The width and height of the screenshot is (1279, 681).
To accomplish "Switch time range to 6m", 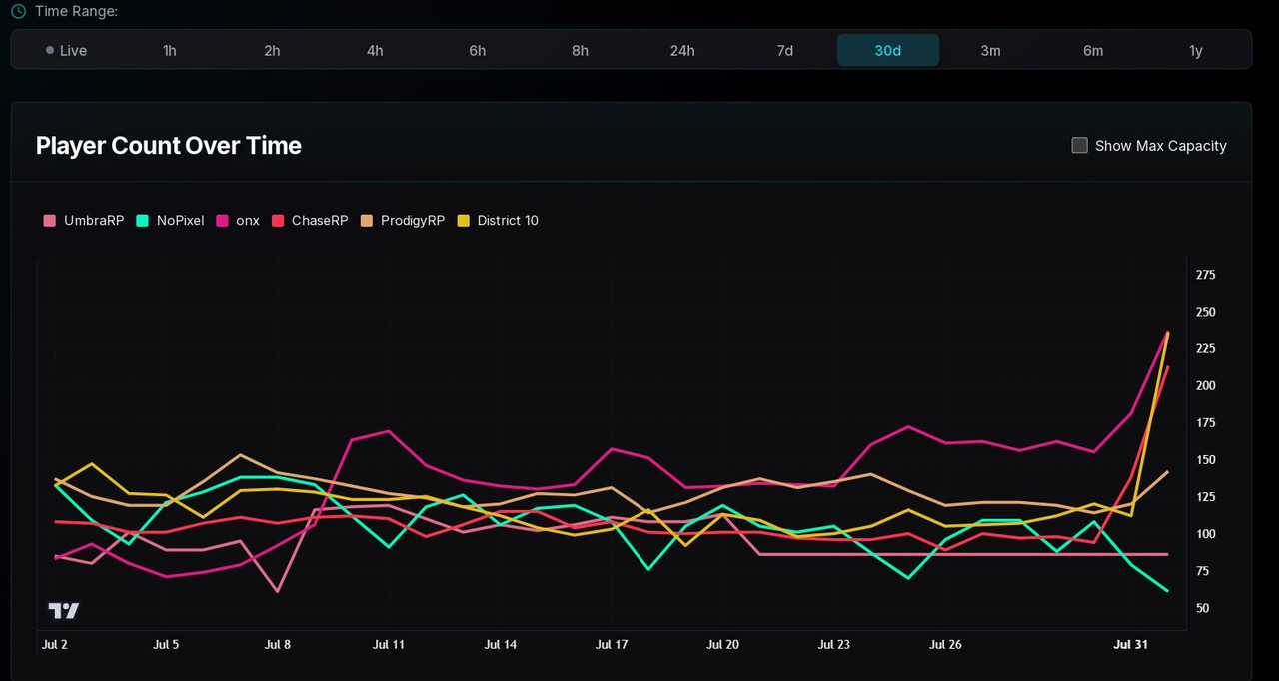I will click(1093, 50).
